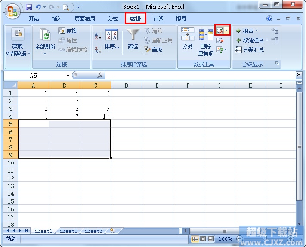
Task: Click the consolidate data icon
Action: pyautogui.click(x=220, y=40)
